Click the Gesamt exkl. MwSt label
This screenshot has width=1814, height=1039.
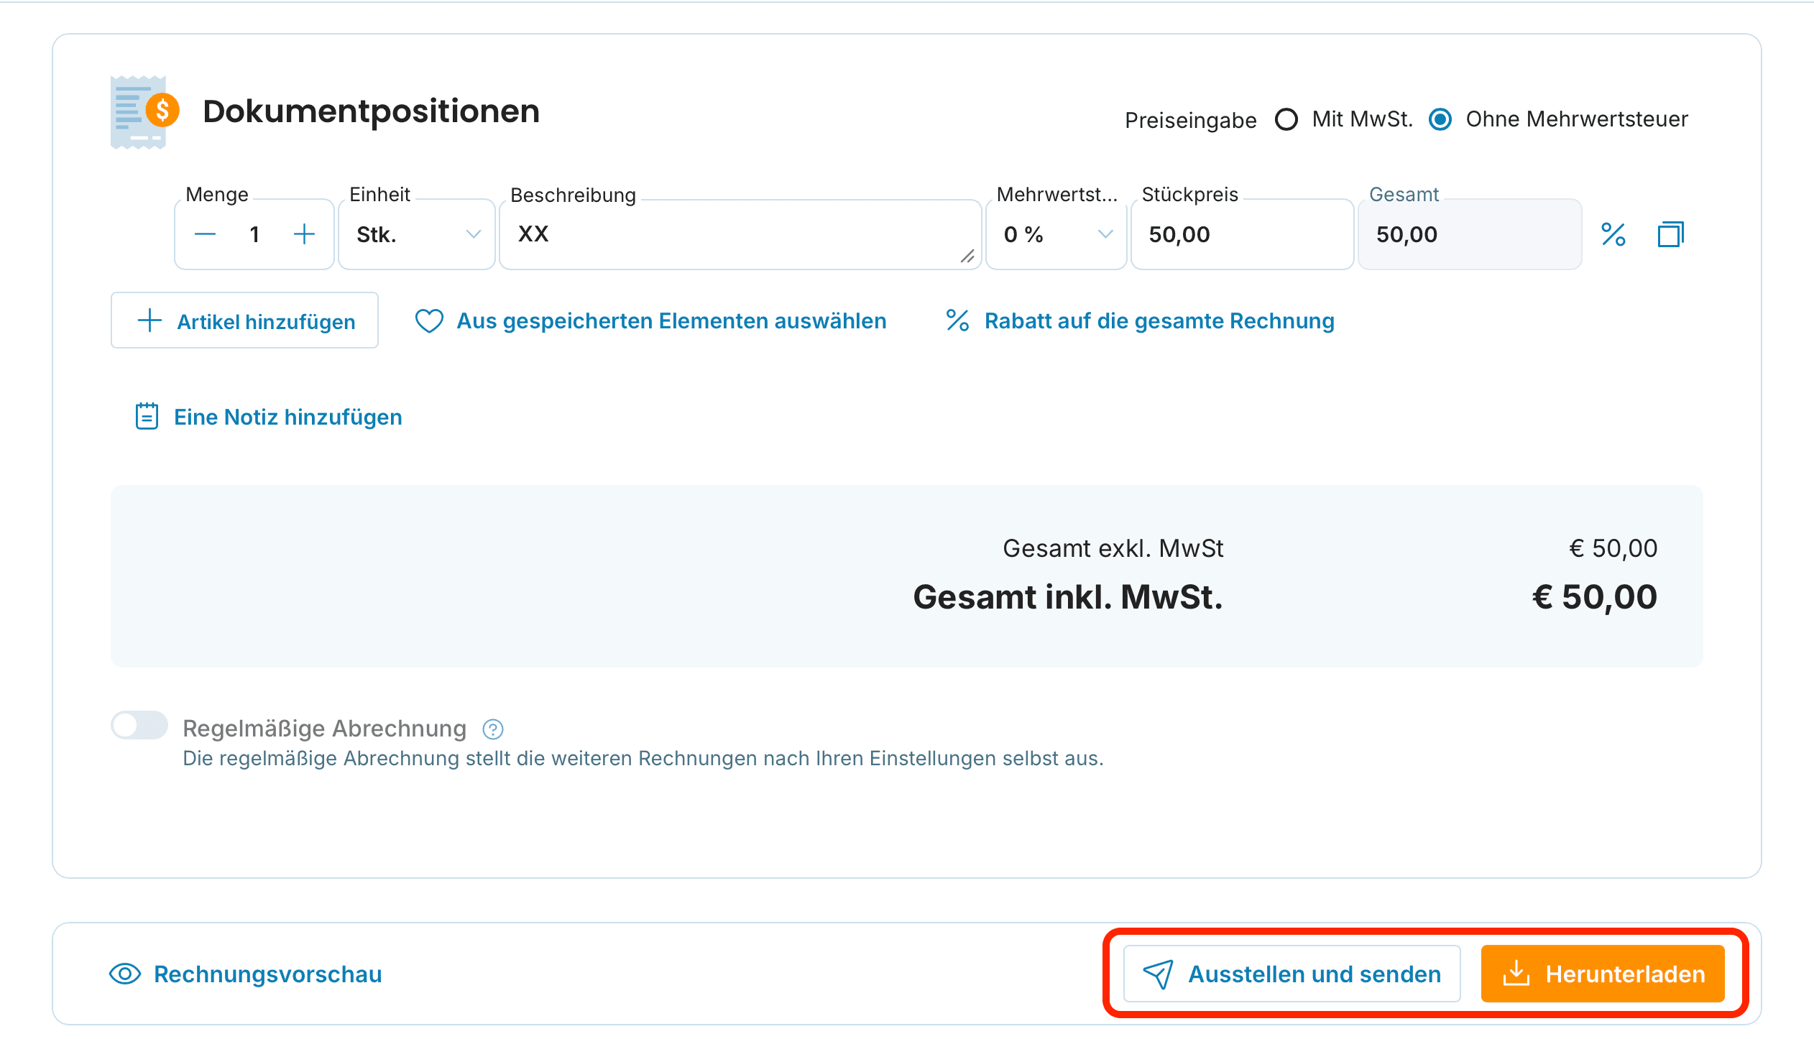(1113, 548)
